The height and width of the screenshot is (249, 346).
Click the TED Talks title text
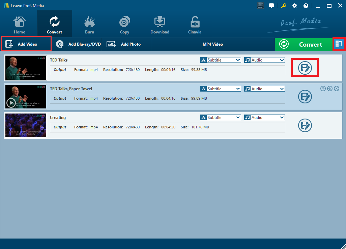(x=59, y=60)
